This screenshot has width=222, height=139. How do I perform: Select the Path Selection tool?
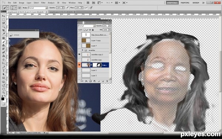pos(3,74)
